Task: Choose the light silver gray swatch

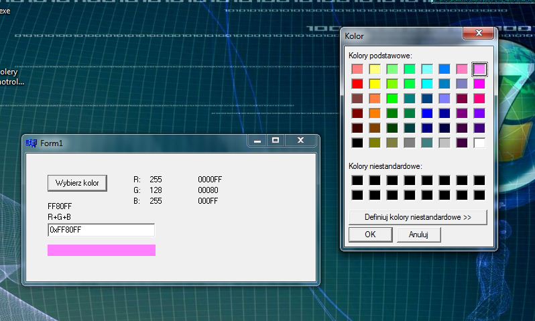Action: 444,143
